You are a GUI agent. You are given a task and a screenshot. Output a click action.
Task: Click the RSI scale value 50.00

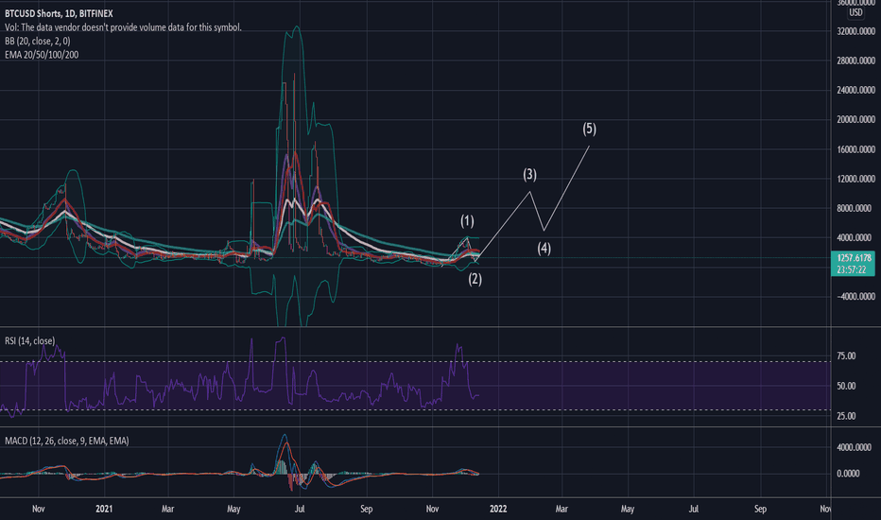point(846,386)
